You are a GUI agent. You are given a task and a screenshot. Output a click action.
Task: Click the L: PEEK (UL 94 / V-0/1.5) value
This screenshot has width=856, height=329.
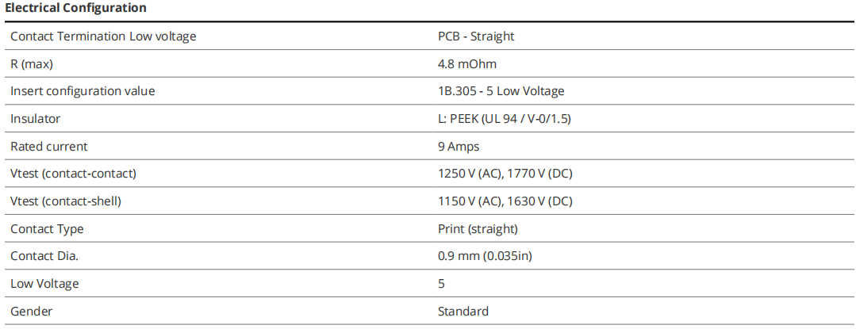click(x=505, y=119)
